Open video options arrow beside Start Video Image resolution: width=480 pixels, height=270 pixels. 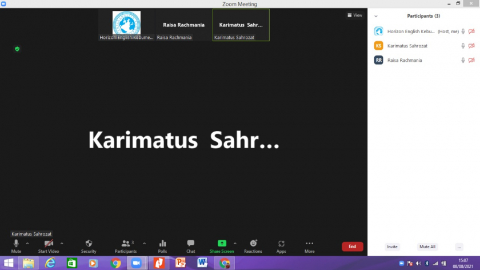coord(62,244)
